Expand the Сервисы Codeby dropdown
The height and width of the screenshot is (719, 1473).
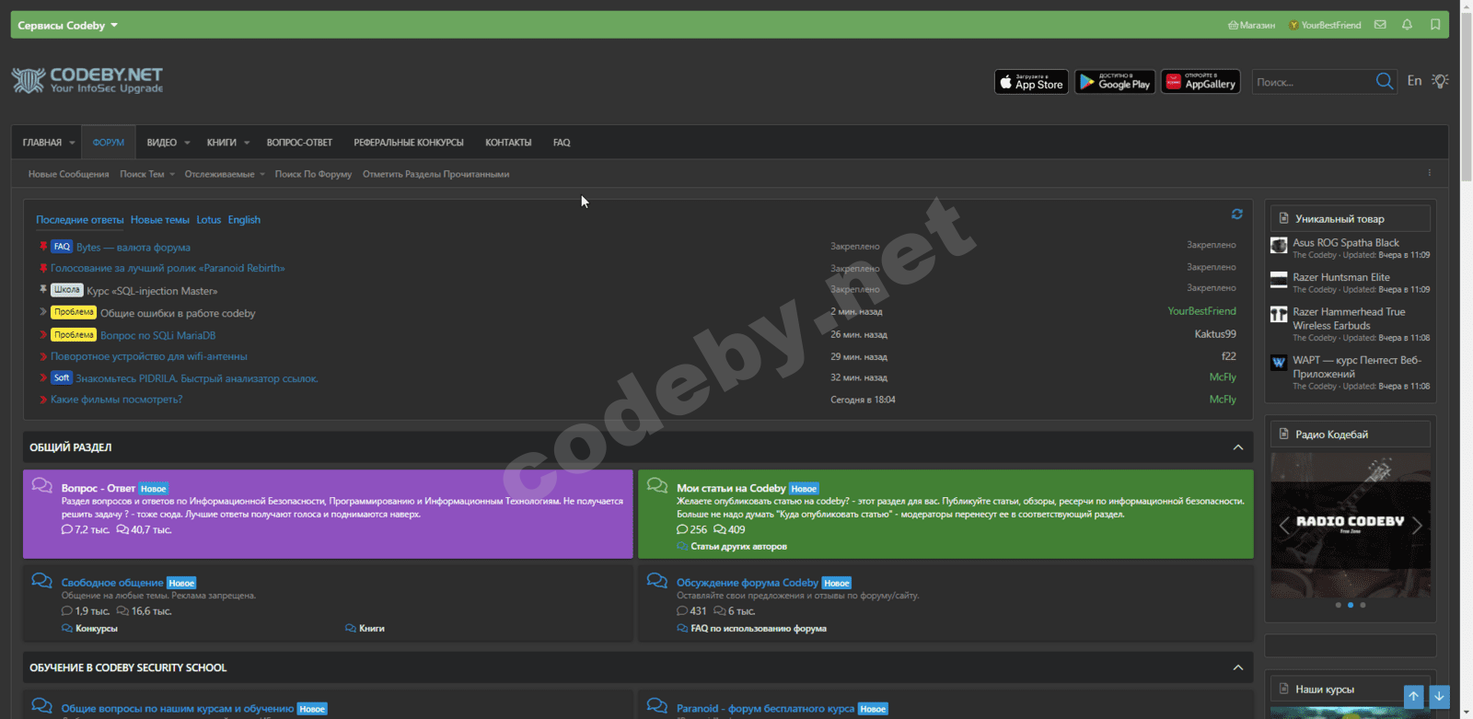tap(68, 25)
